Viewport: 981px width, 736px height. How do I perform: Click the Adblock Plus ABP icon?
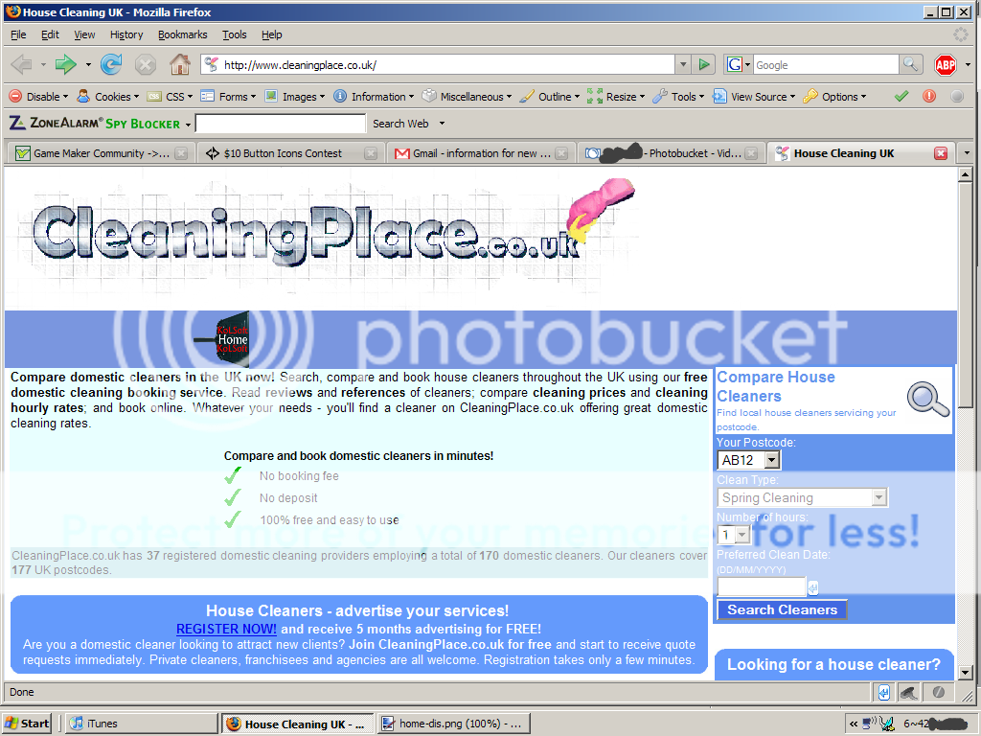[x=946, y=64]
